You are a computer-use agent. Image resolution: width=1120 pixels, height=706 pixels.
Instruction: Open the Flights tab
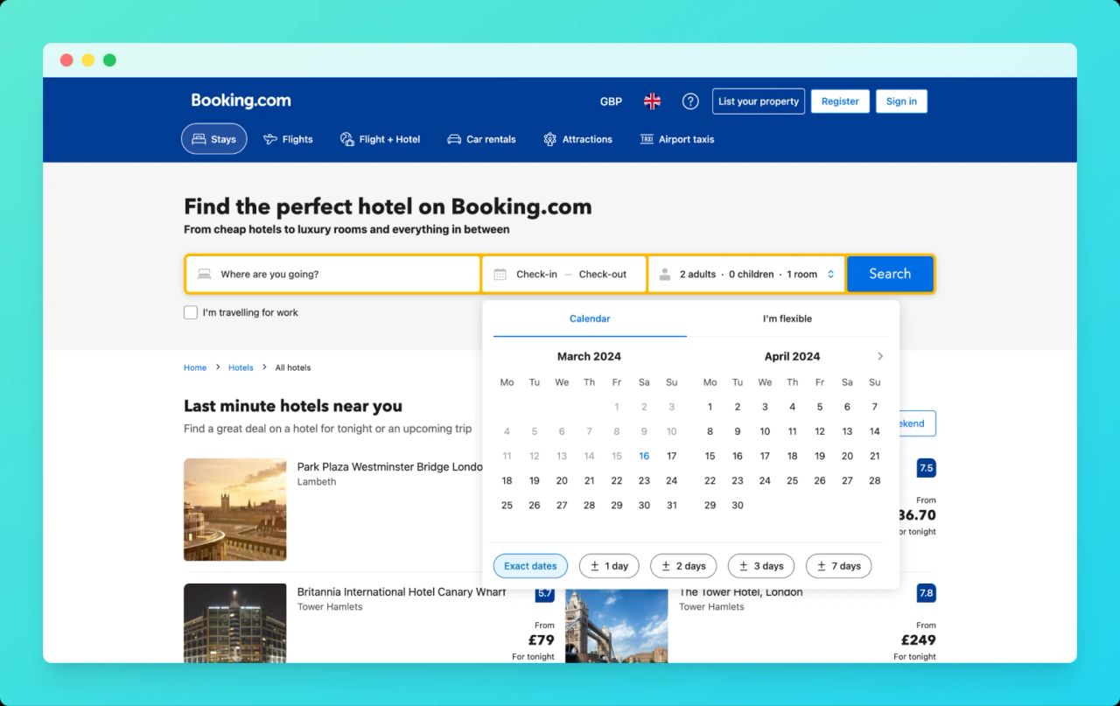(288, 139)
